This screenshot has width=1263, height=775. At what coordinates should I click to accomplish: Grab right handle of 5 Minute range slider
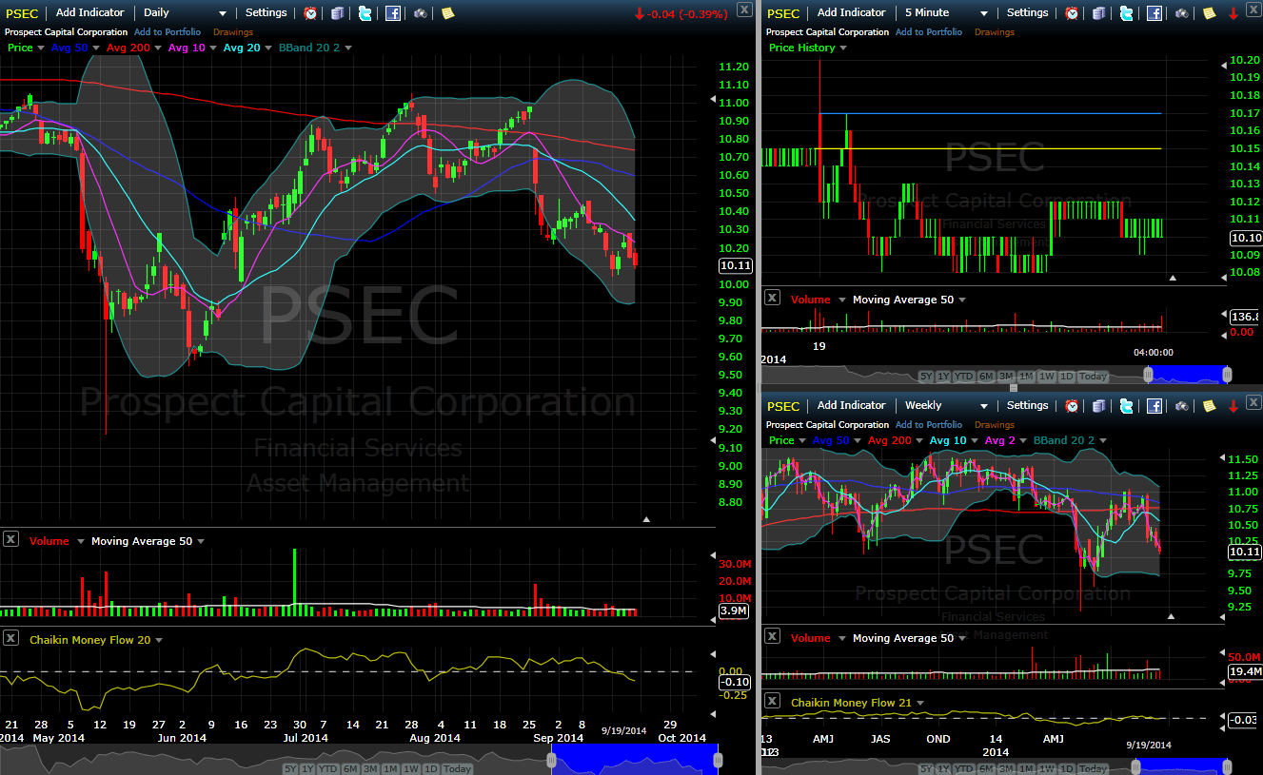[x=1227, y=375]
